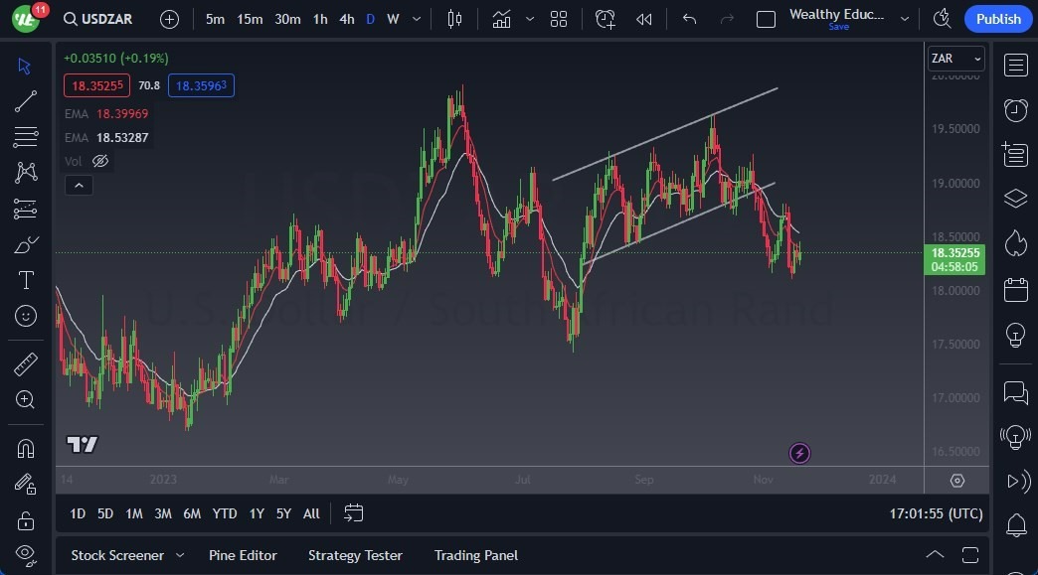
Task: Open the ZAR currency dropdown
Action: [954, 58]
